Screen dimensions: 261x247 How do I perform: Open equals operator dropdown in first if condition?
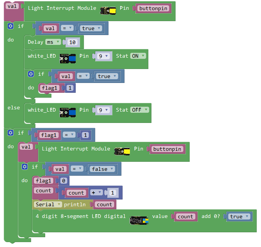[67, 28]
